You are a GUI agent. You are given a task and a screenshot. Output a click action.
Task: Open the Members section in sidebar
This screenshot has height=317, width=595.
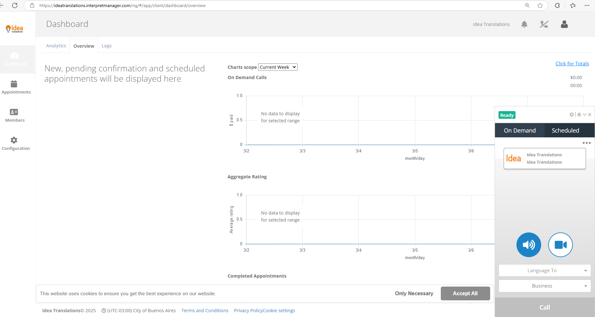(14, 112)
